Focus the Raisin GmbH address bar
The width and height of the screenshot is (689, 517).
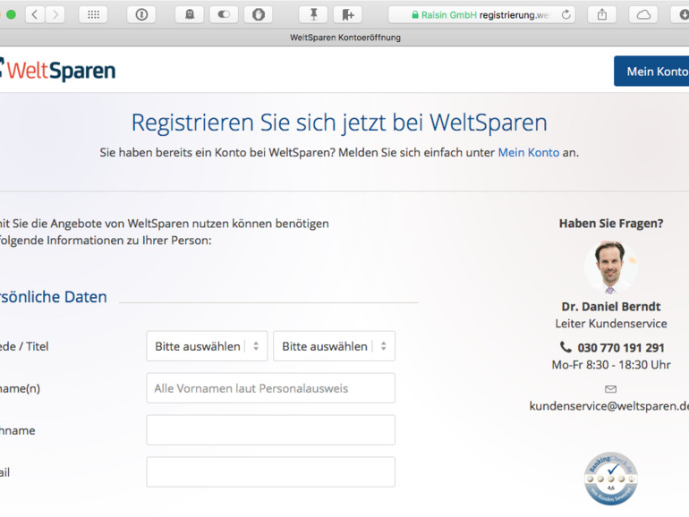[481, 14]
